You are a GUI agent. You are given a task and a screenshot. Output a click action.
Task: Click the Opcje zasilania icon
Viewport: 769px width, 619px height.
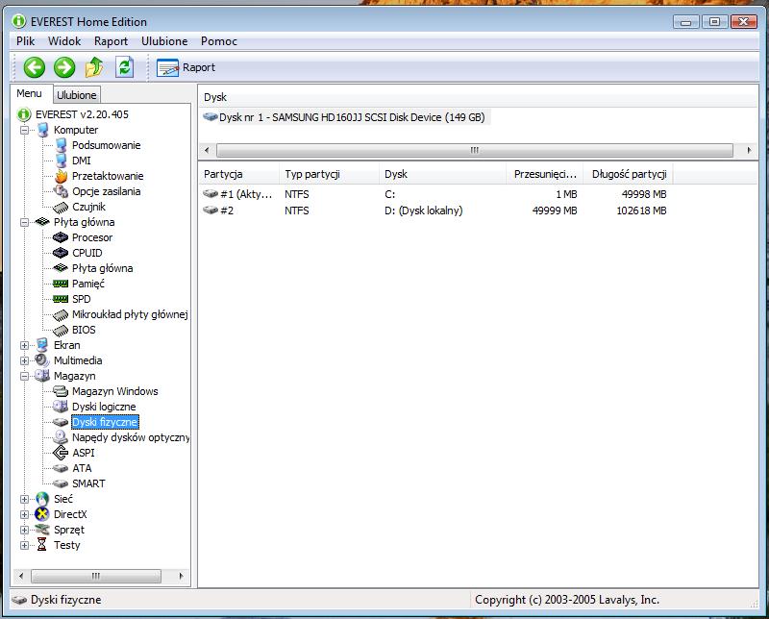[61, 191]
